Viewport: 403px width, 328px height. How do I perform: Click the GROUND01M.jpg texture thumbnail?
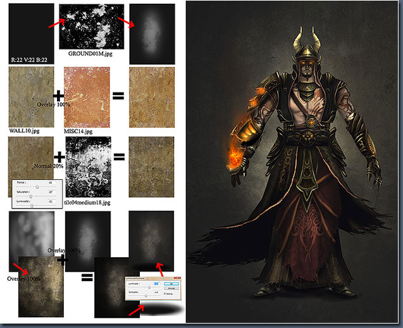point(92,27)
